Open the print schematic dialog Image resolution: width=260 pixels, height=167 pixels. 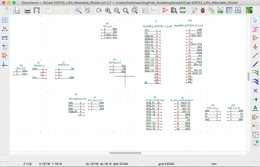pos(27,10)
